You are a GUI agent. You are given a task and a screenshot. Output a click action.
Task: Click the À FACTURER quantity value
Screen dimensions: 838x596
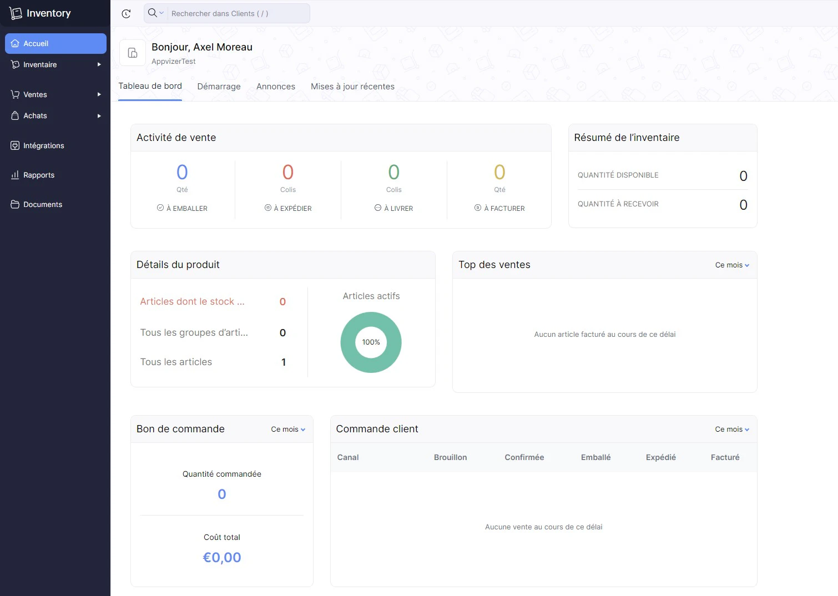click(499, 172)
